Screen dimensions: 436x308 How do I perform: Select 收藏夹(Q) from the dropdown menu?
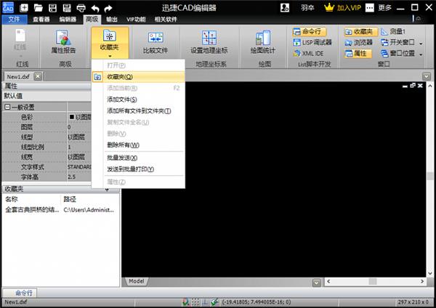[139, 77]
